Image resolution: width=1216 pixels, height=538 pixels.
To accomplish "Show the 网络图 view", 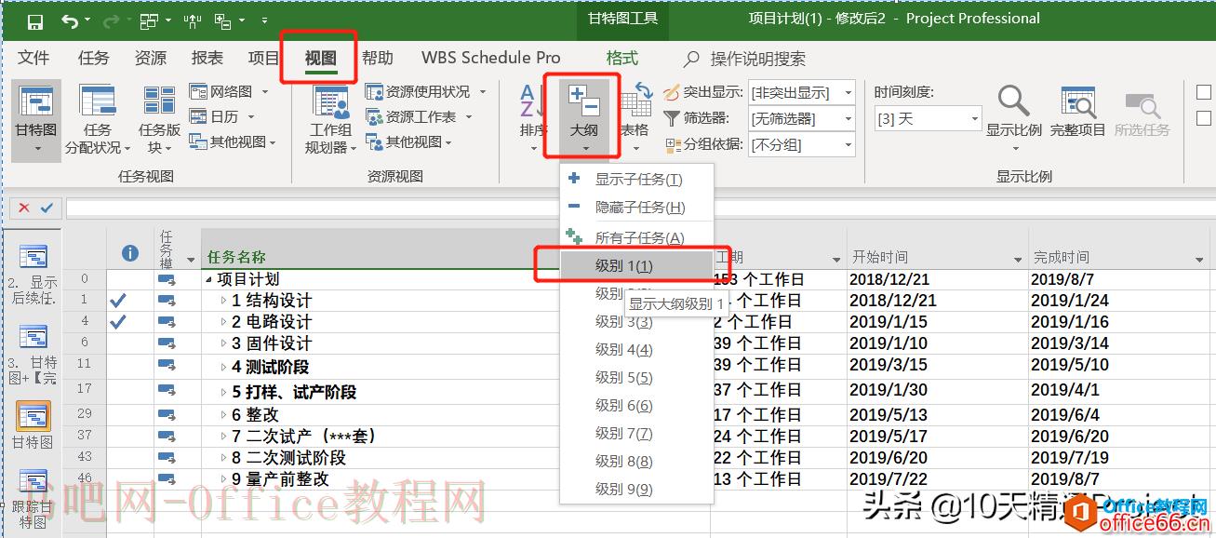I will pyautogui.click(x=221, y=91).
